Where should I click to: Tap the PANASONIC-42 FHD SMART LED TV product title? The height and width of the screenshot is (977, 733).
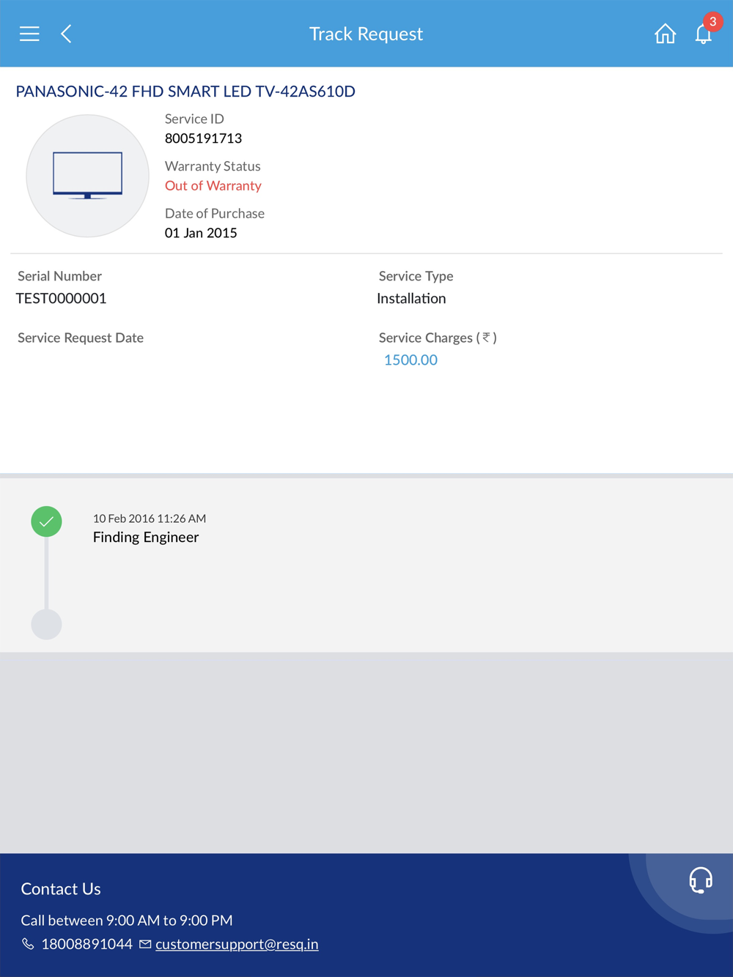pyautogui.click(x=185, y=91)
